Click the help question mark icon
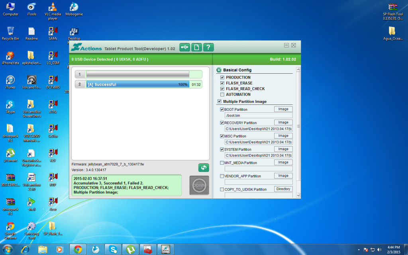408x255 pixels. tap(209, 47)
